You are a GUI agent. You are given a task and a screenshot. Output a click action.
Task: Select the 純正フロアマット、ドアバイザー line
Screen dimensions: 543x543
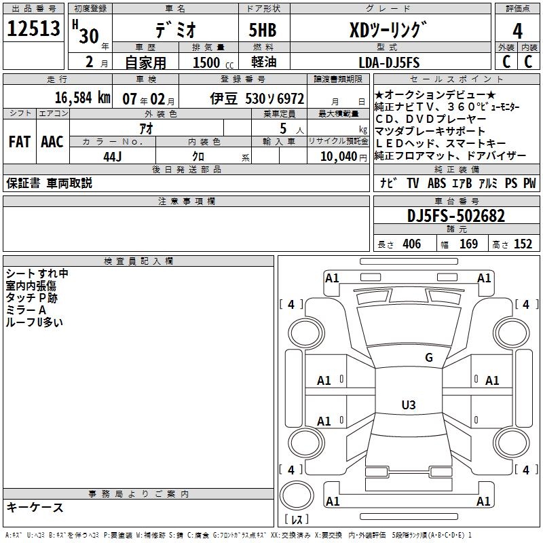tap(450, 155)
